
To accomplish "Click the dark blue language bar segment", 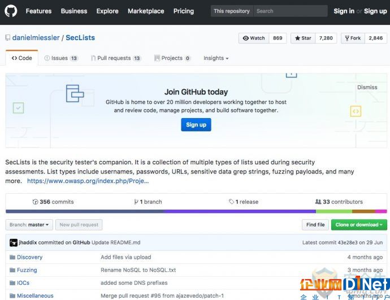I will [85, 211].
